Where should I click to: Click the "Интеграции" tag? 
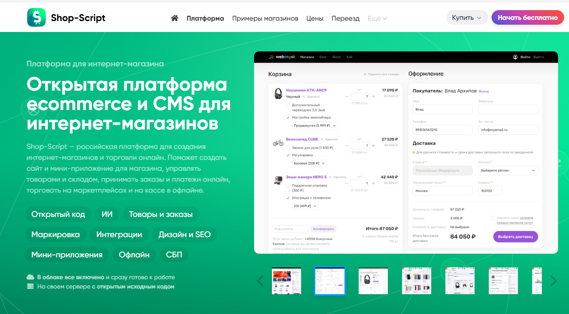click(119, 235)
